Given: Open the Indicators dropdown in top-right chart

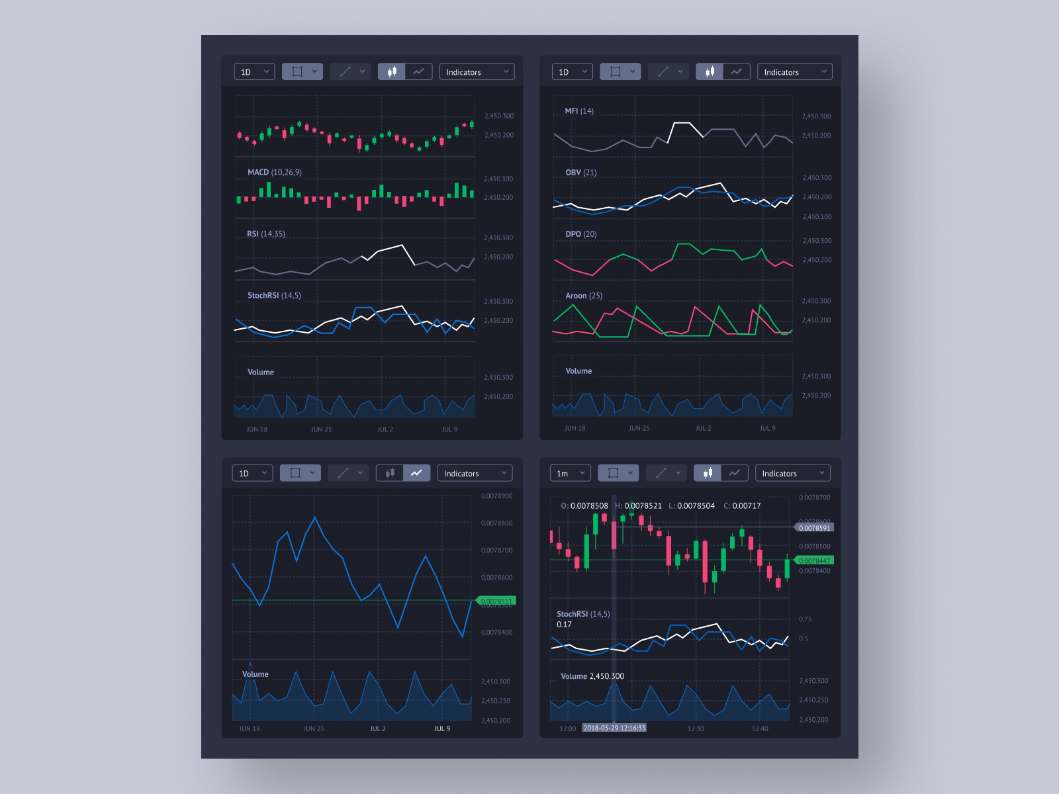Looking at the screenshot, I should (794, 71).
